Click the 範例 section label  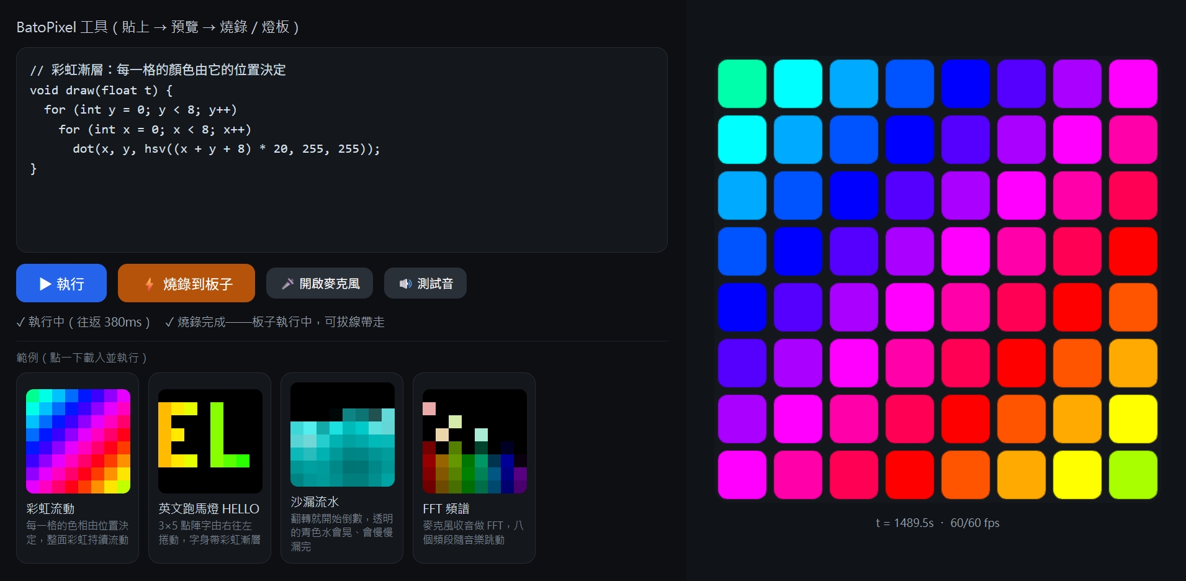81,358
